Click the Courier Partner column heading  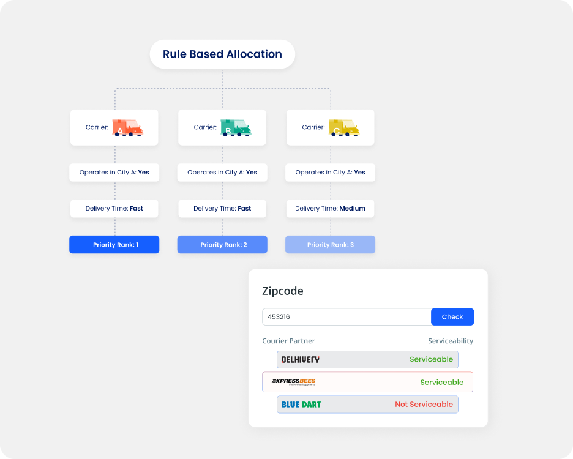pos(288,341)
